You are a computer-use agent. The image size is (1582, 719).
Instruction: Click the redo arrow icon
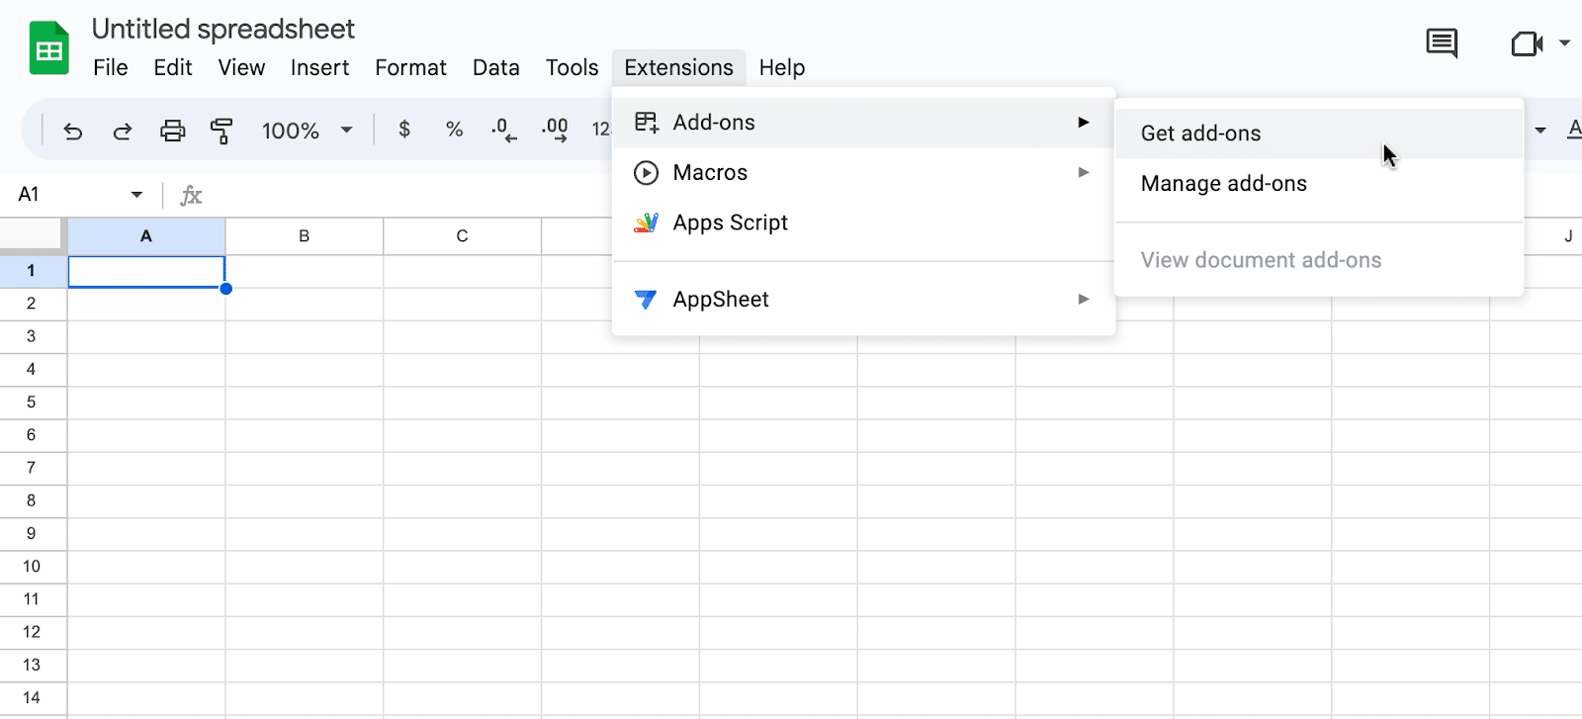point(122,131)
